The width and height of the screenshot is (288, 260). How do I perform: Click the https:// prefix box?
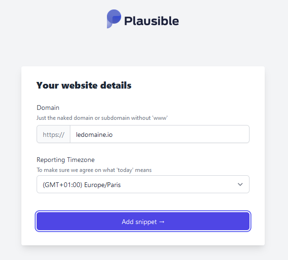pos(53,134)
